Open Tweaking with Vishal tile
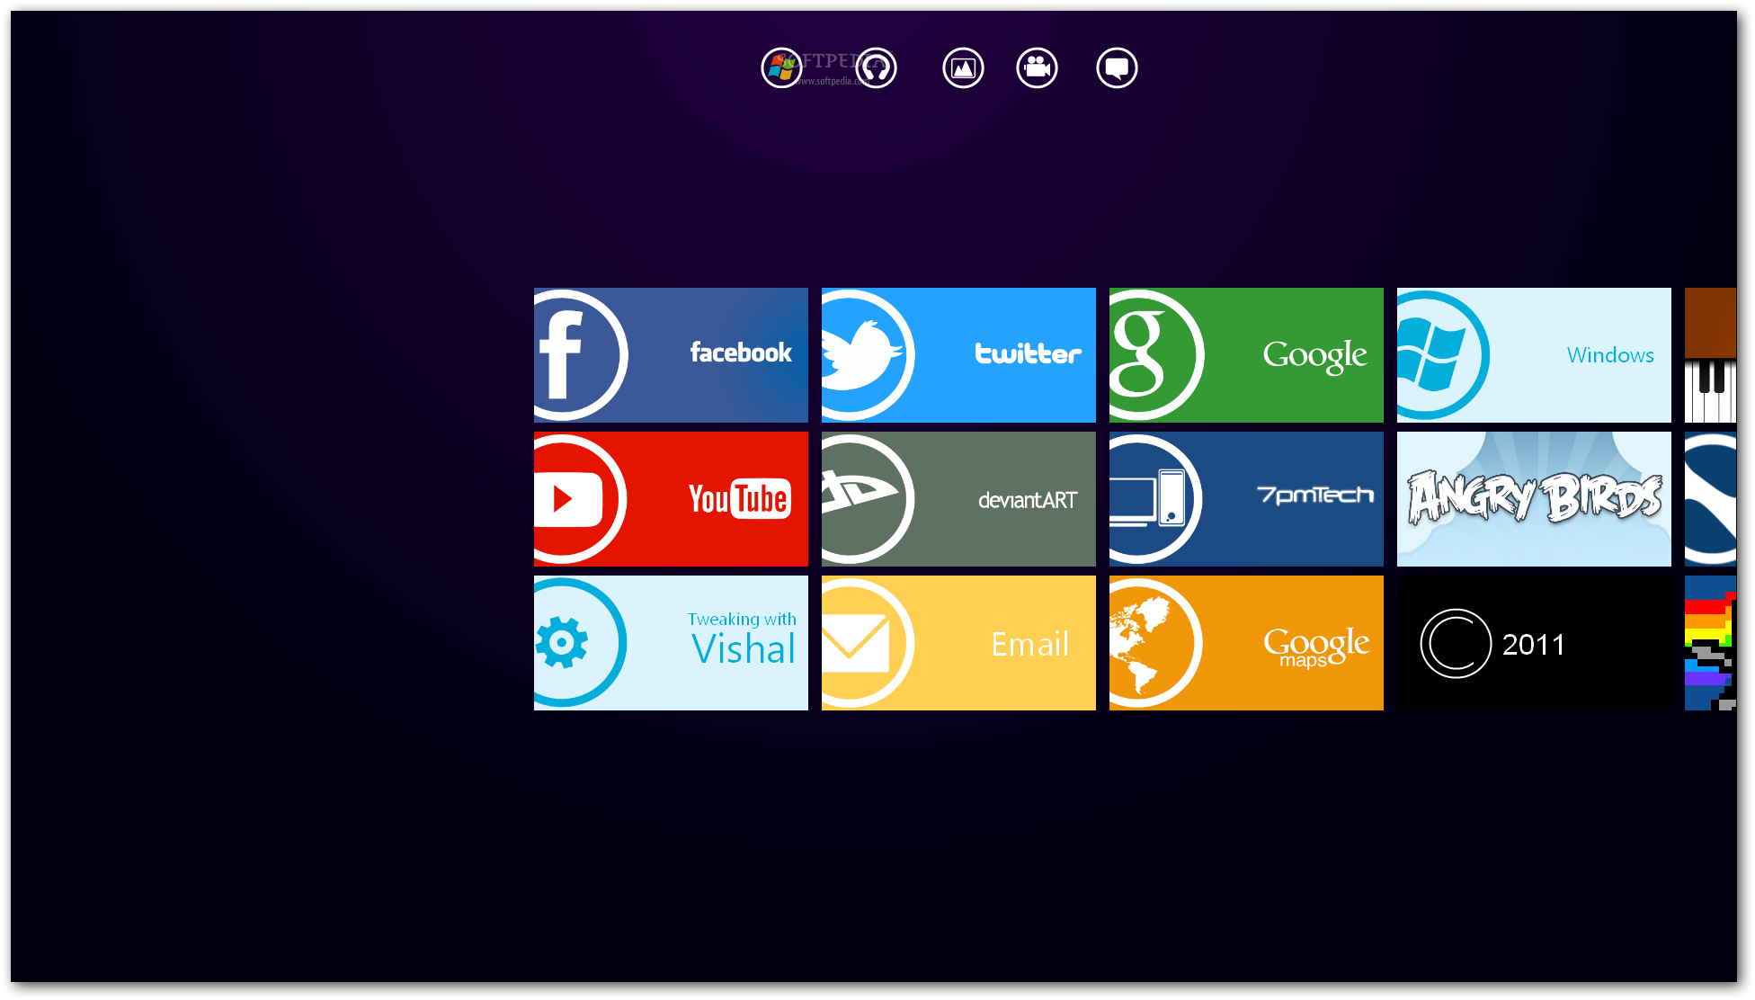 tap(671, 643)
